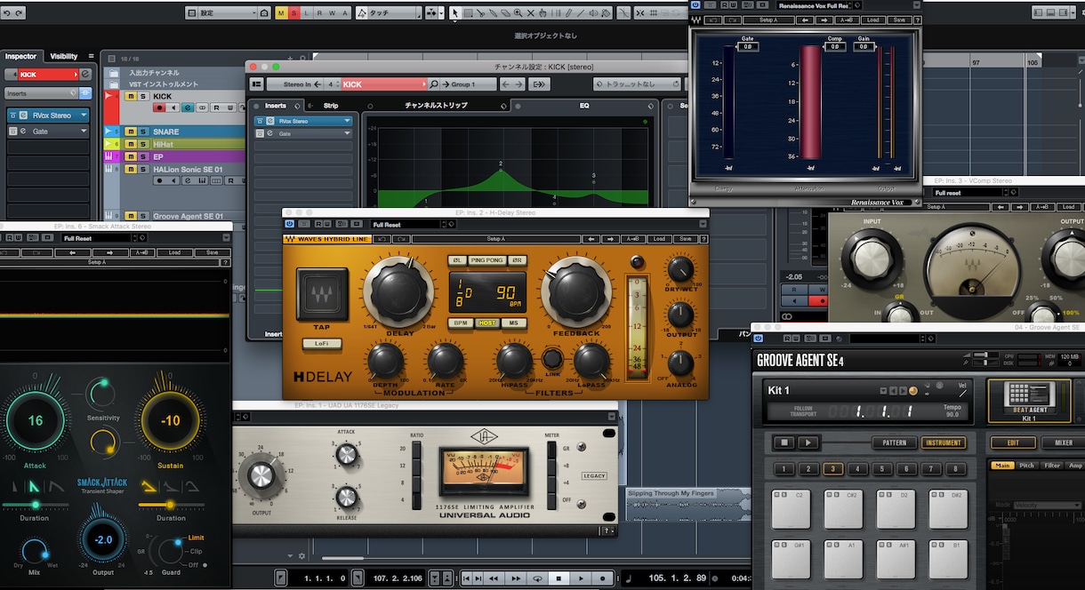Open Gate insert dropdown arrow in Inspector
1085x590 pixels.
pyautogui.click(x=83, y=132)
